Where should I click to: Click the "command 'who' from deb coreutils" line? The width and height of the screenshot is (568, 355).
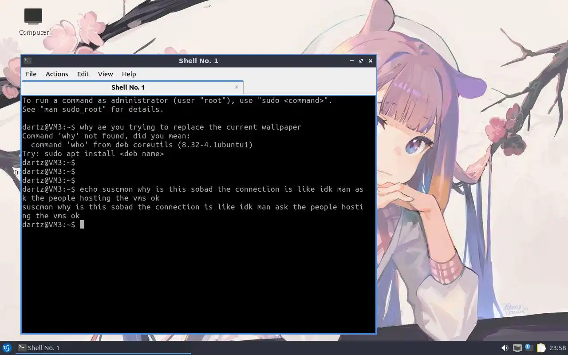coord(142,145)
